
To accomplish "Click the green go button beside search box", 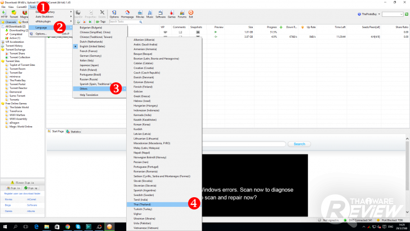I will click(407, 14).
